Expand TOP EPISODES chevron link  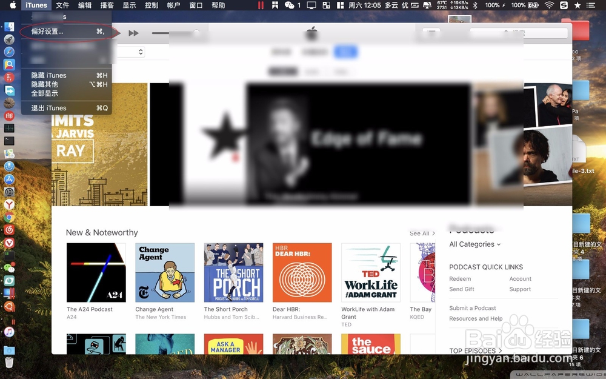[x=475, y=350]
